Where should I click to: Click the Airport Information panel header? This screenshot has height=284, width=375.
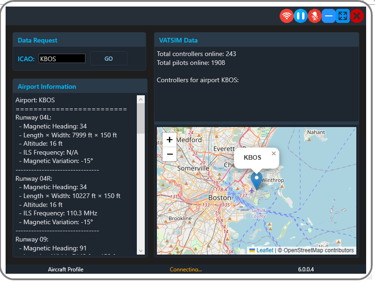click(x=80, y=86)
